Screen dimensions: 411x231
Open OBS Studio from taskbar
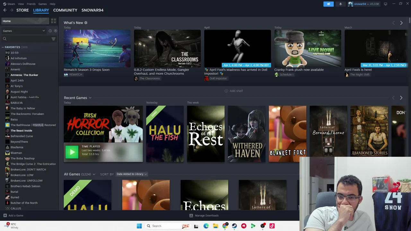[263, 226]
